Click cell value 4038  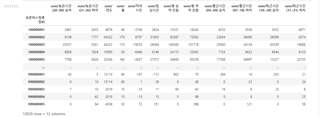pos(109,104)
